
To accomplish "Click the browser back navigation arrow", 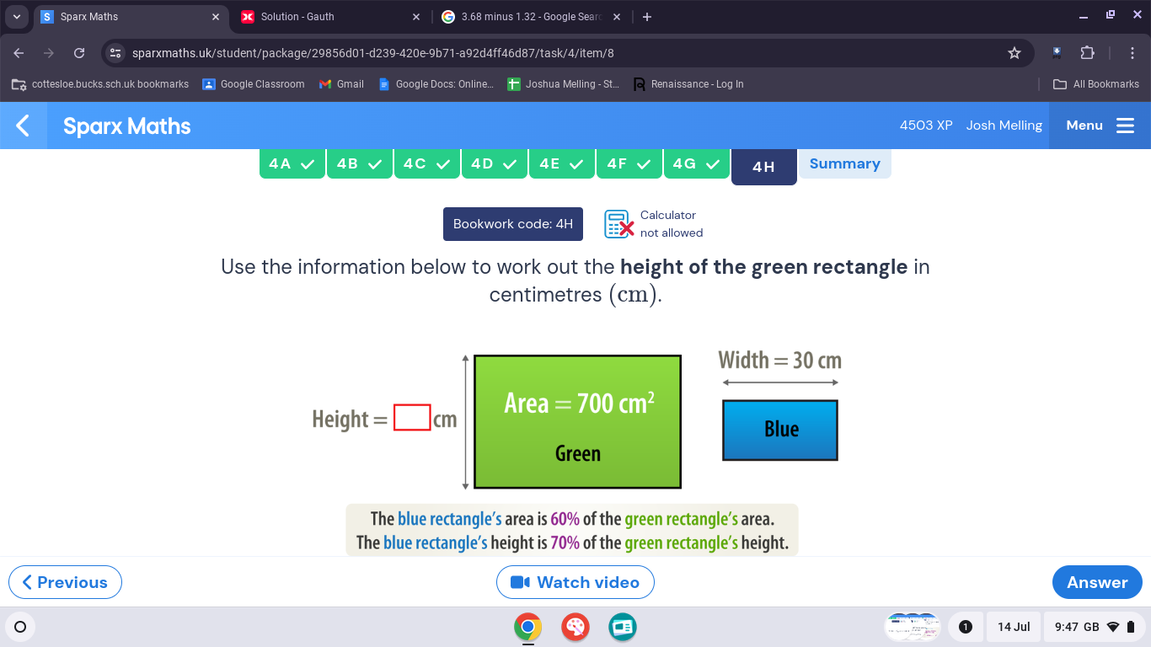I will tap(18, 52).
